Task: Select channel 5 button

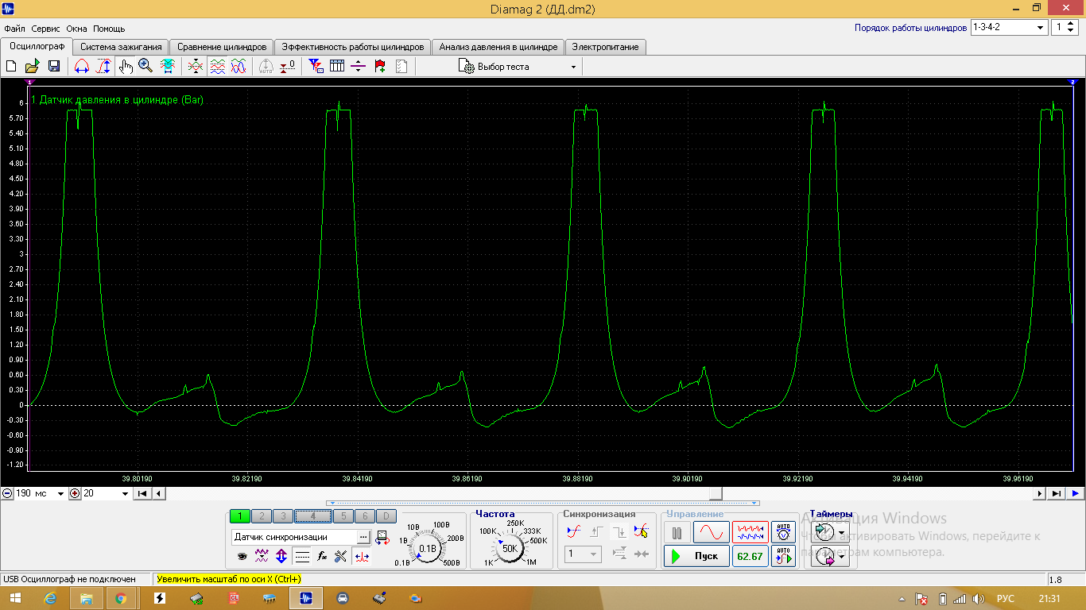Action: [343, 516]
